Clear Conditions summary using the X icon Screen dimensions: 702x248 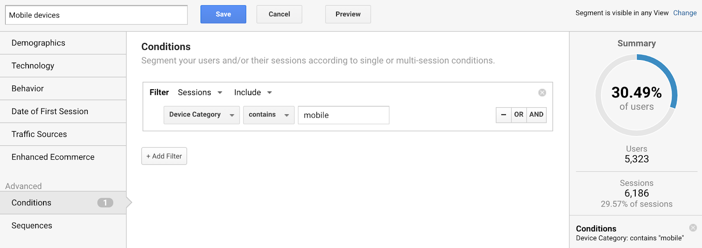pyautogui.click(x=693, y=228)
